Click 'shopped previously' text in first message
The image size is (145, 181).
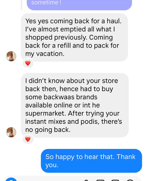coord(56,38)
